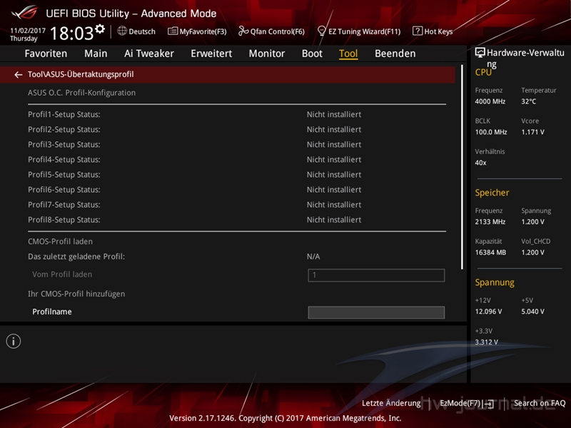Image resolution: width=571 pixels, height=428 pixels.
Task: Click the Hardware-Verwaltung monitor icon
Action: 480,53
